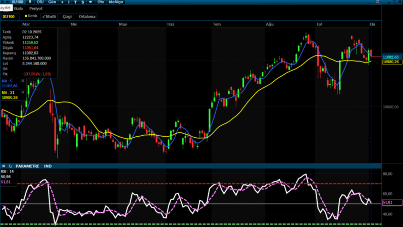
Task: Click the download arrow icon beside XU100
Action: click(x=29, y=2)
